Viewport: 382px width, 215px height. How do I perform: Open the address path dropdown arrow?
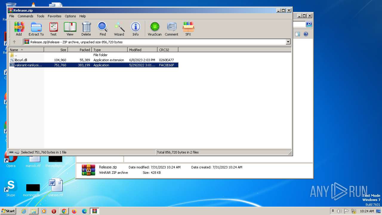click(x=288, y=42)
